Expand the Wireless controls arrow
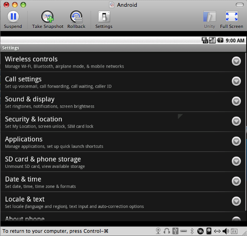The width and height of the screenshot is (247, 236). coord(236,61)
